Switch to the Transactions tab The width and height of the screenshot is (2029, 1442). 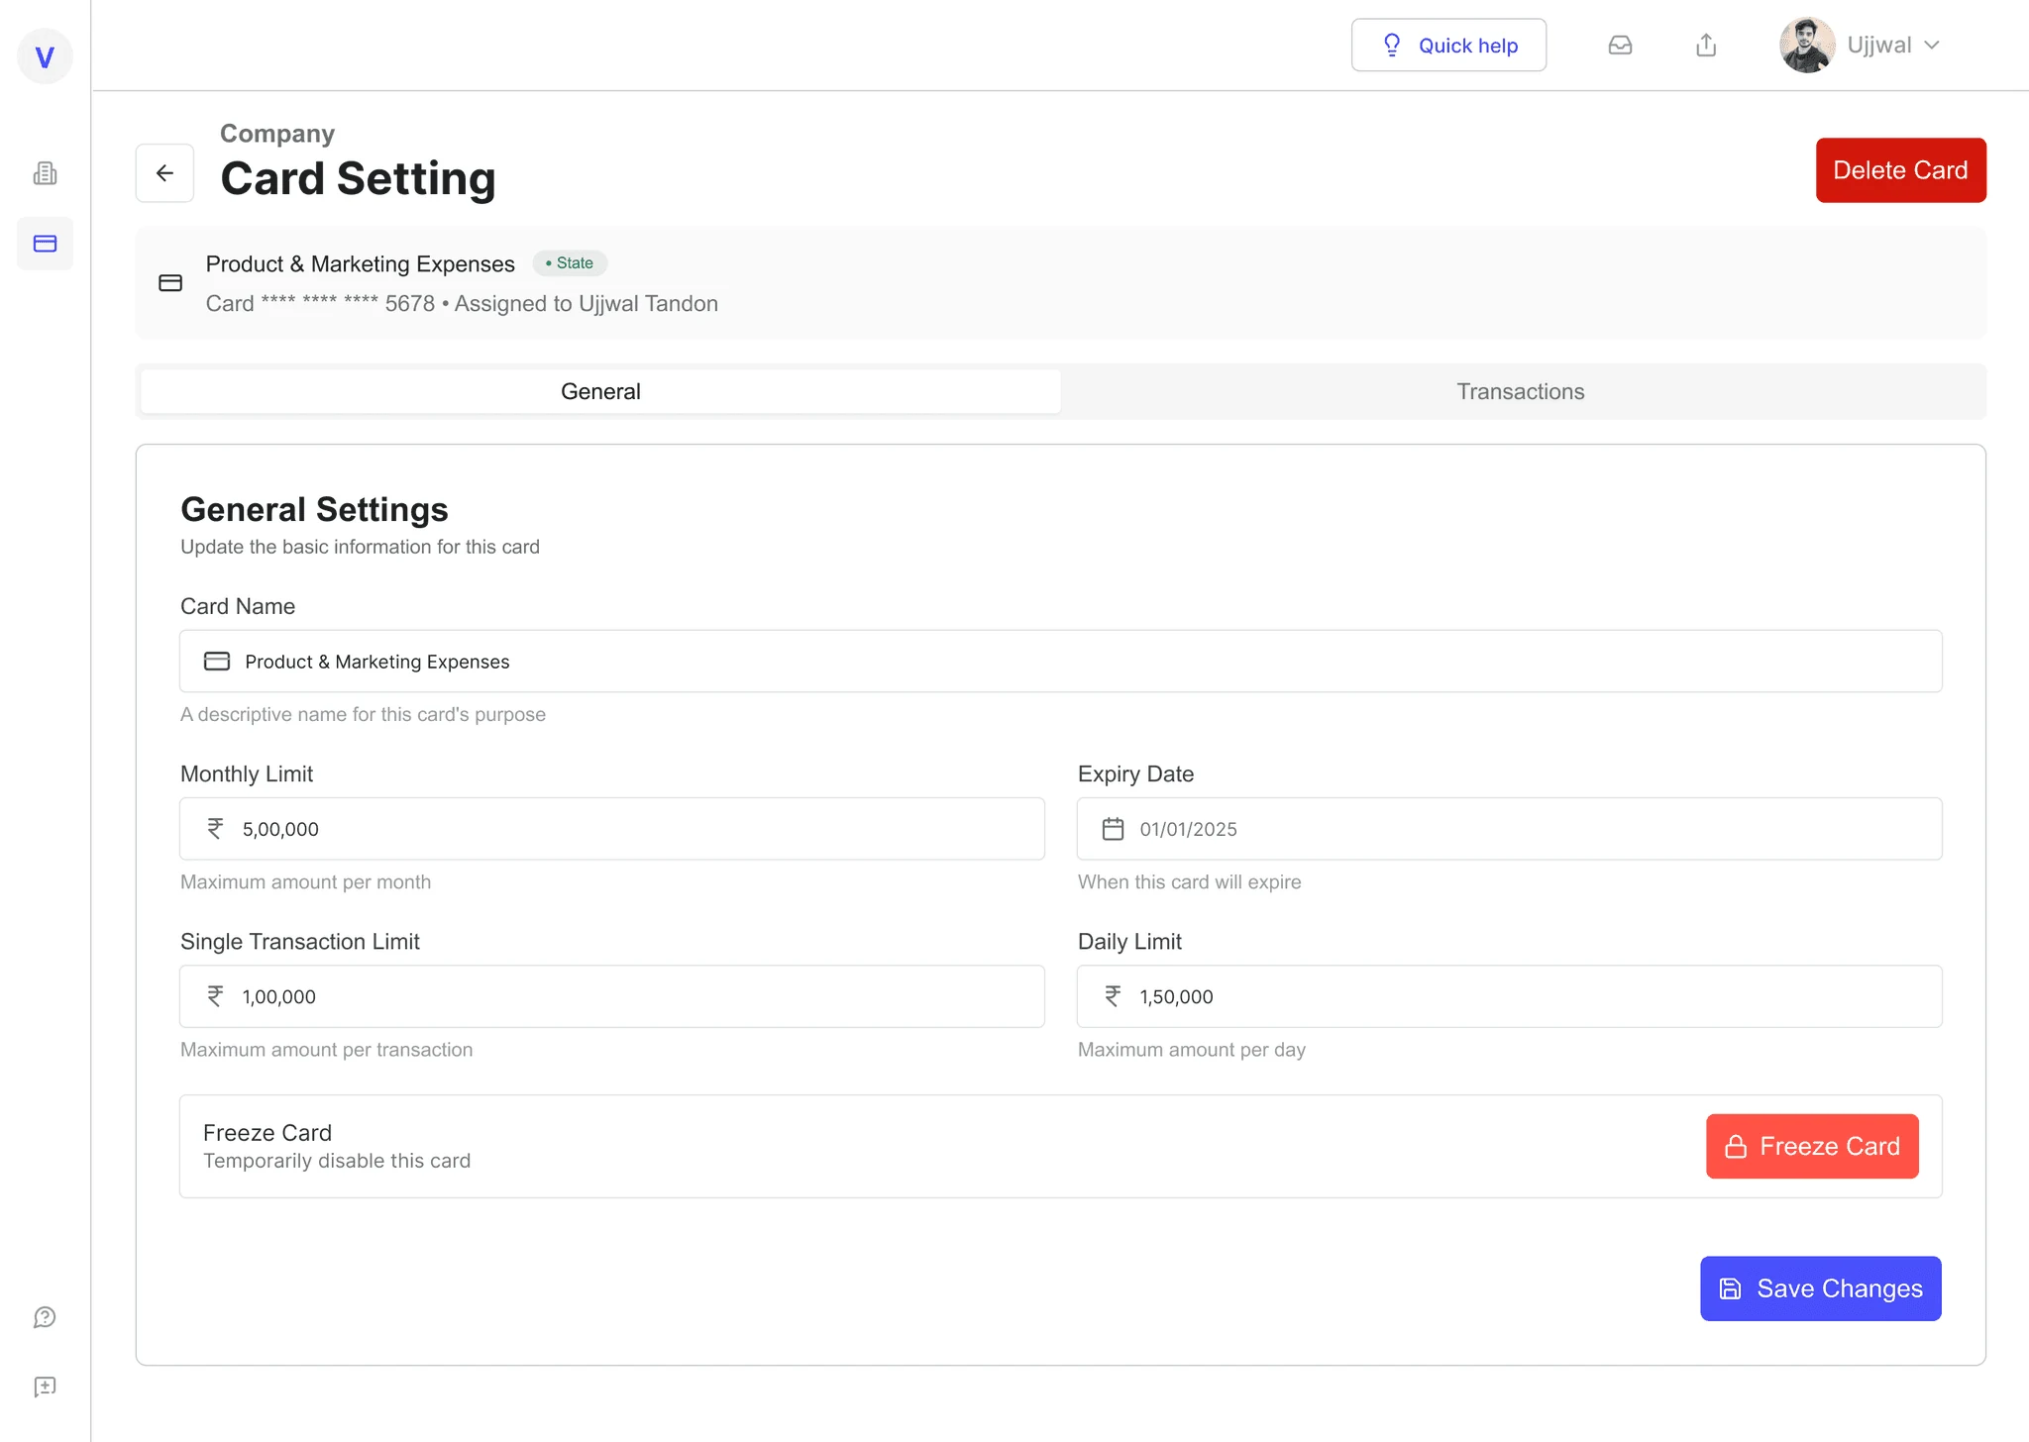pos(1521,391)
